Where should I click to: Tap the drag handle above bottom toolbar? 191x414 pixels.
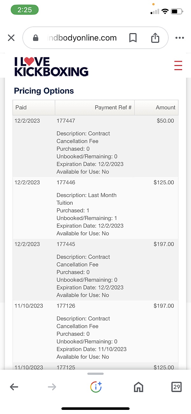point(95,374)
